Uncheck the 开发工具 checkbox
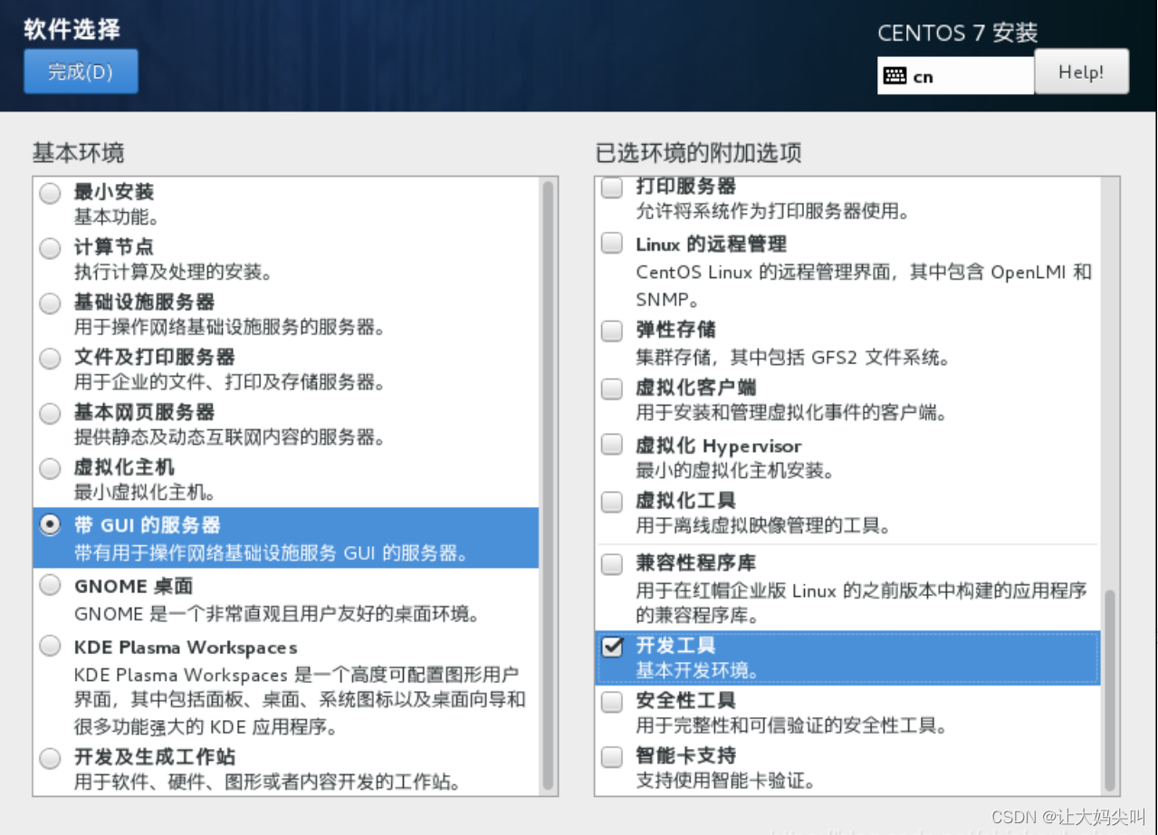Viewport: 1158px width, 835px height. pyautogui.click(x=613, y=646)
